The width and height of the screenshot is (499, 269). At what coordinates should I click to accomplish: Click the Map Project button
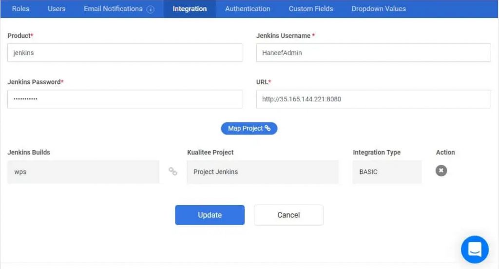pyautogui.click(x=249, y=128)
